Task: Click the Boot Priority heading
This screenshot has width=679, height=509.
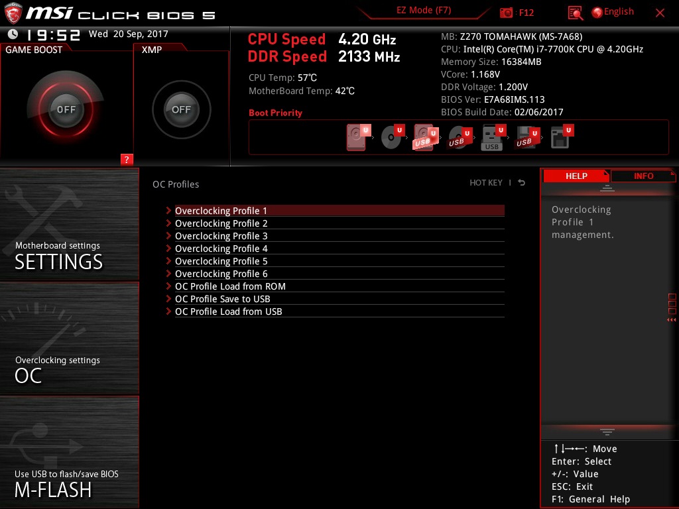Action: (275, 113)
